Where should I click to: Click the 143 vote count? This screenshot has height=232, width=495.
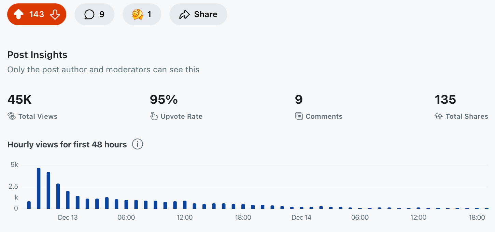tap(37, 14)
